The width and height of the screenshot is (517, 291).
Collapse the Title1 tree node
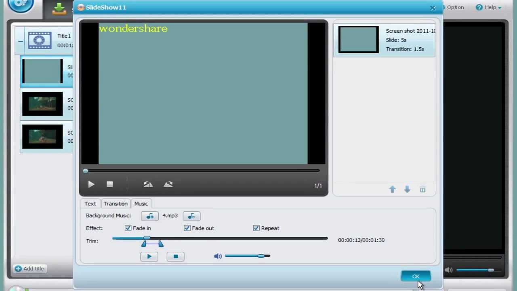tap(20, 41)
